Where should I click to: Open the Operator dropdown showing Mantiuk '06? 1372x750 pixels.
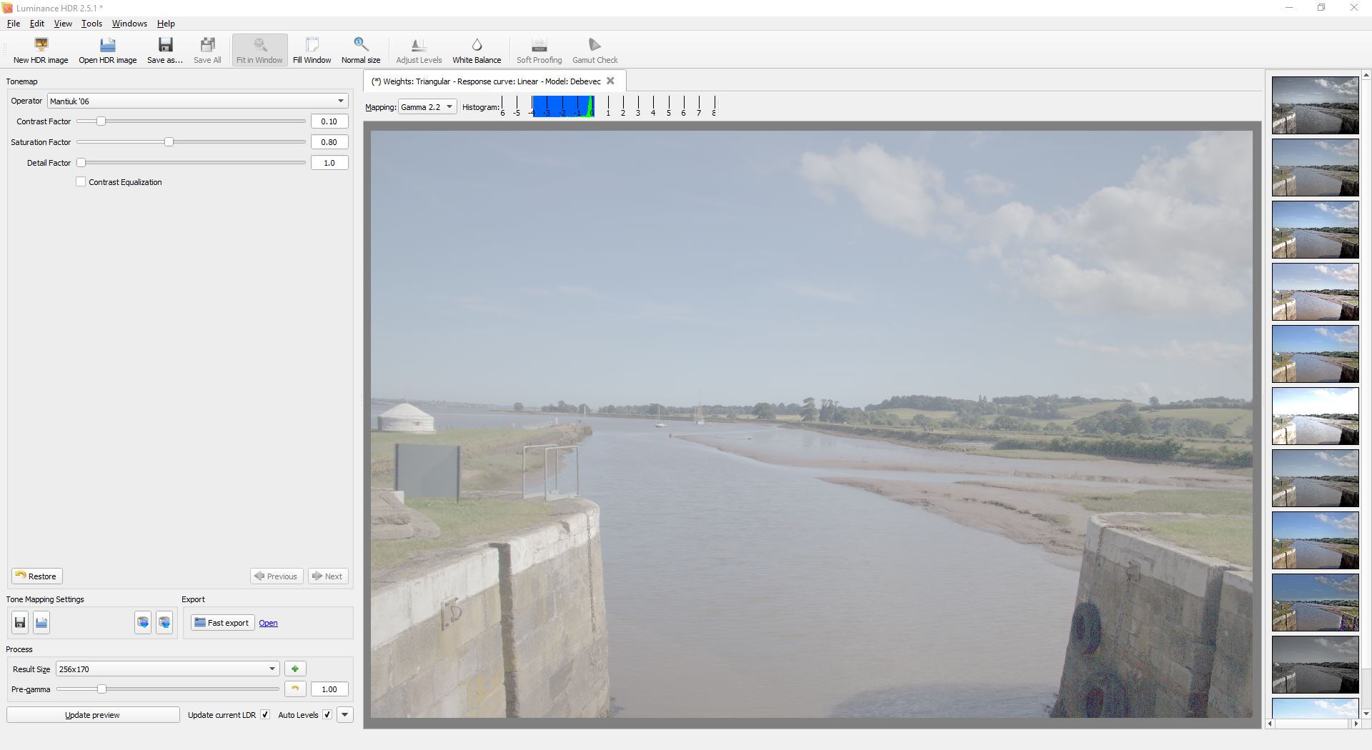[x=197, y=101]
